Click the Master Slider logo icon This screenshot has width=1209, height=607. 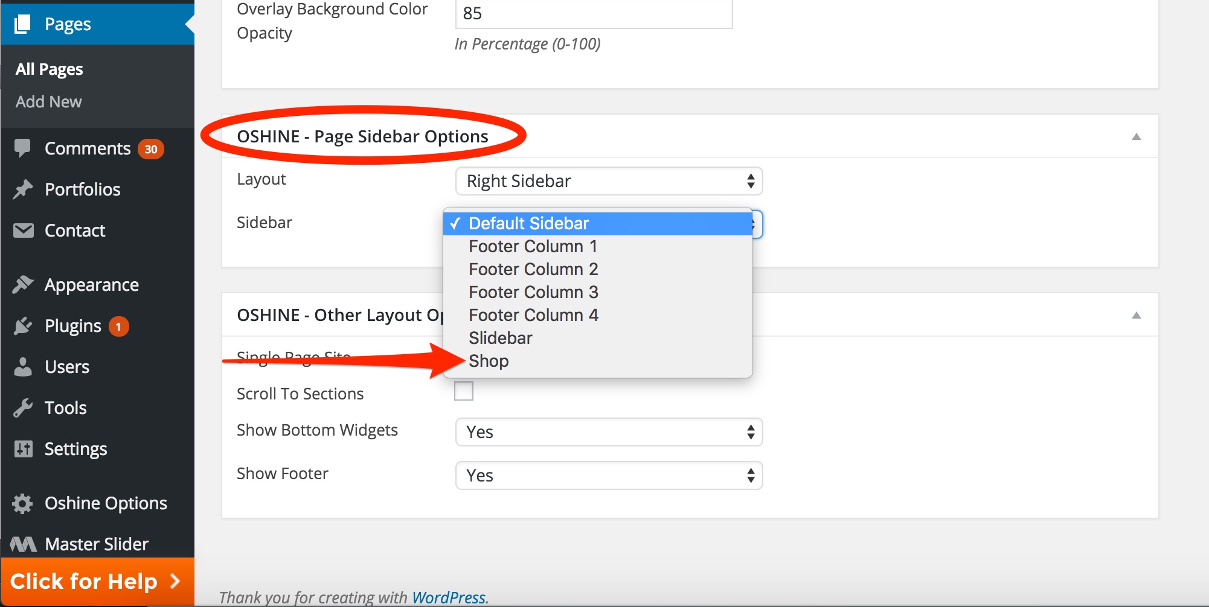coord(23,544)
